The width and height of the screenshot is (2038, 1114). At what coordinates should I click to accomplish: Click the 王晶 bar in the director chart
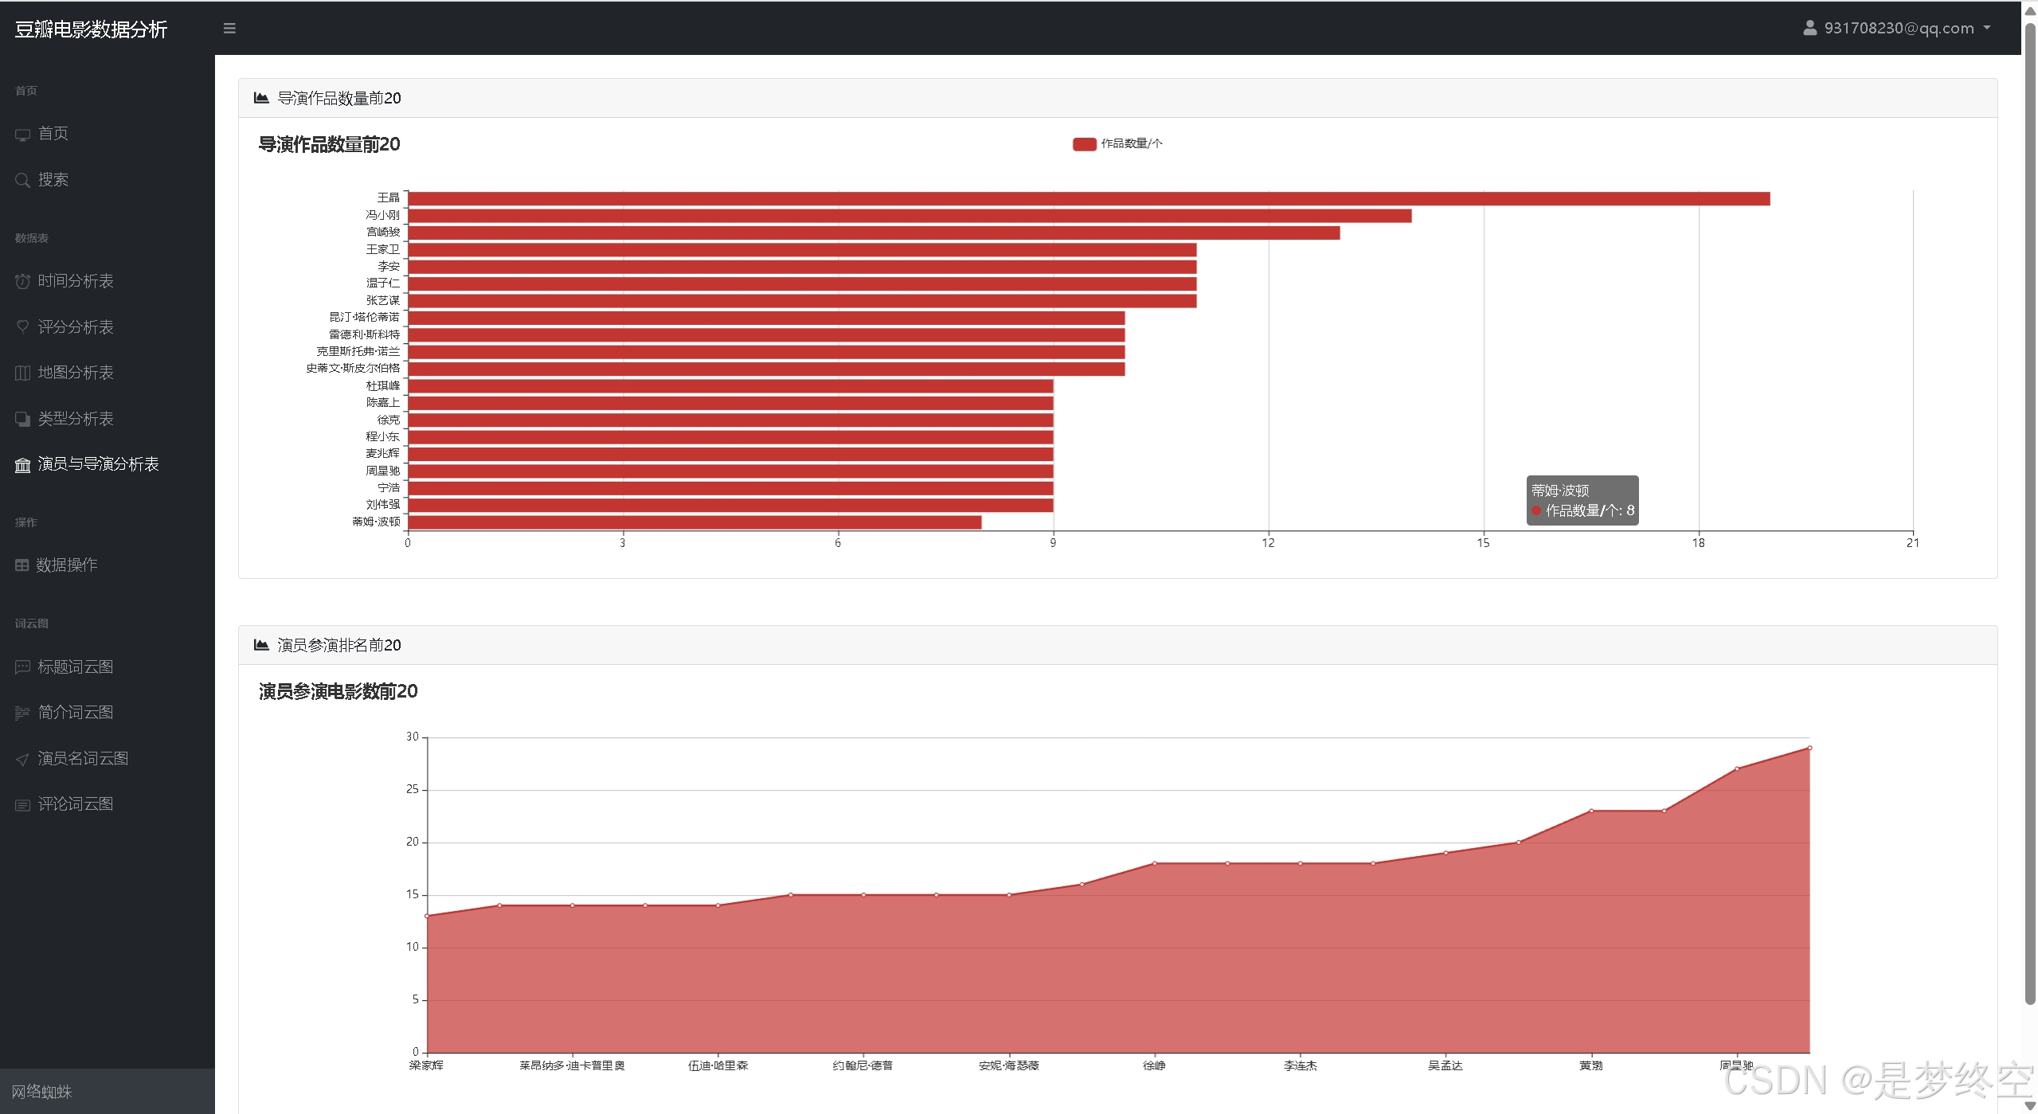click(1088, 199)
